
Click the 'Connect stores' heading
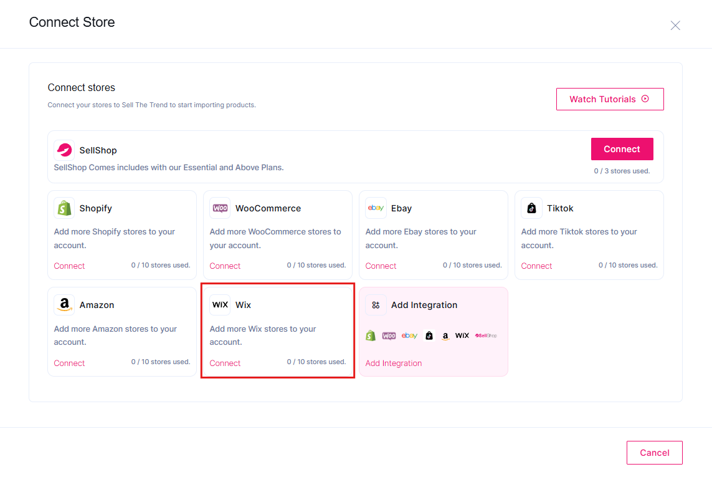click(81, 87)
